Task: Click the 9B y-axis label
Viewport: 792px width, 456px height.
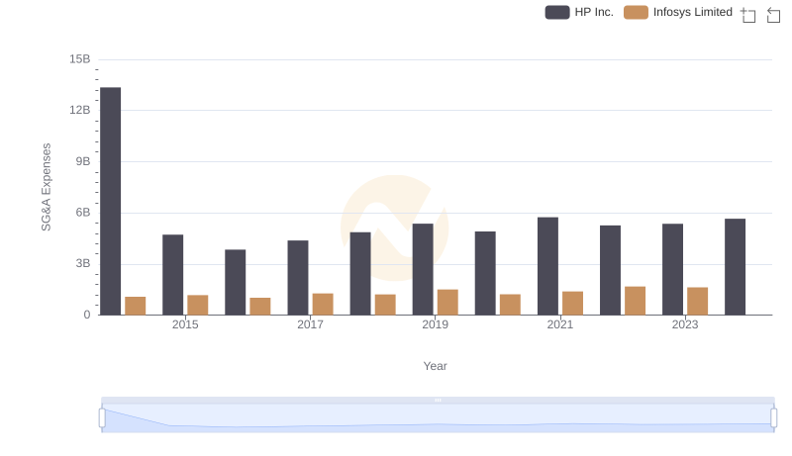Action: point(83,161)
